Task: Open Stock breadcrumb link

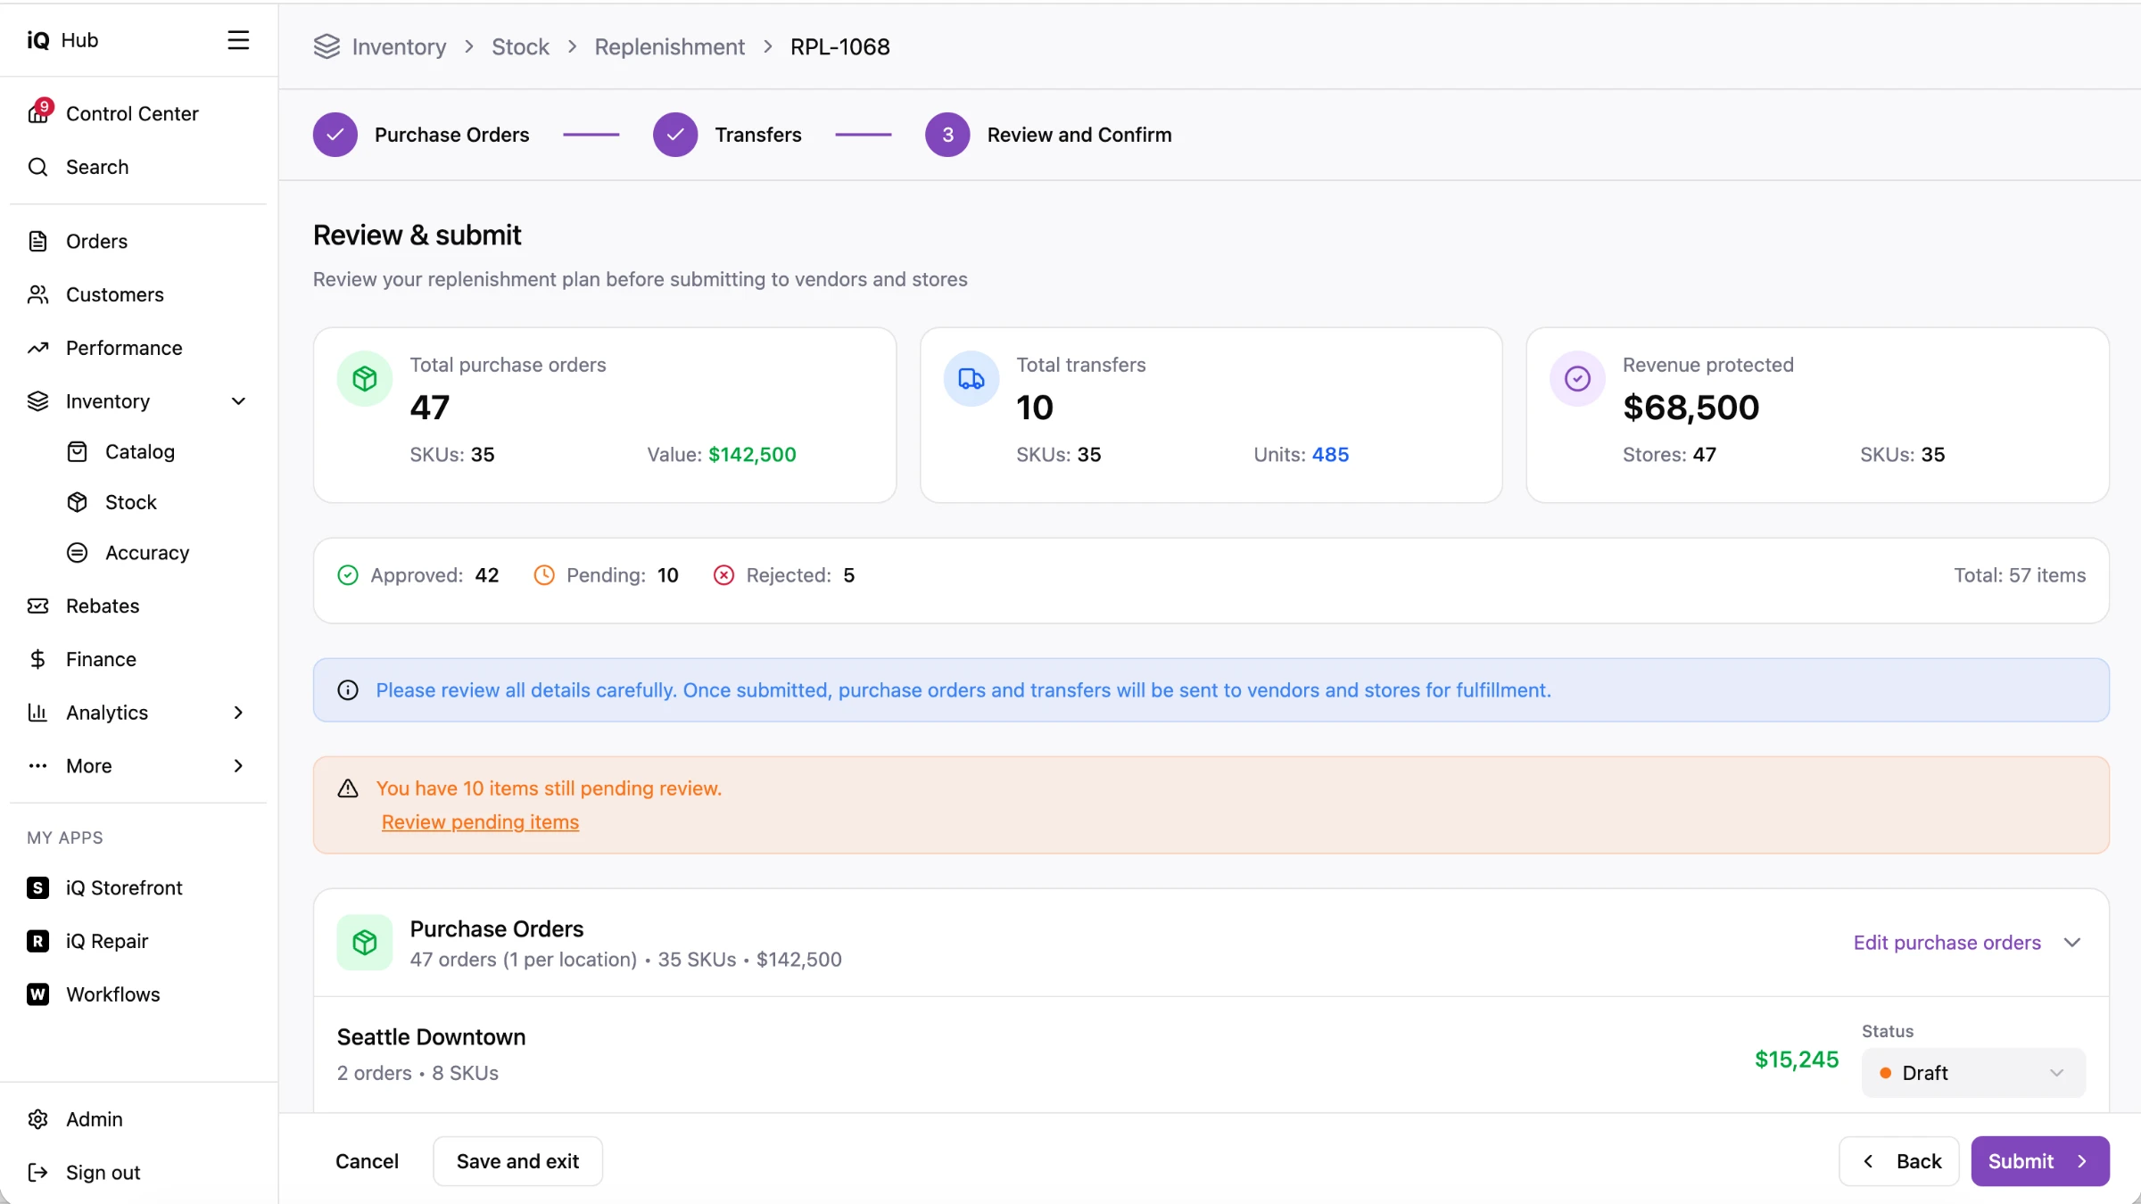Action: pyautogui.click(x=520, y=46)
